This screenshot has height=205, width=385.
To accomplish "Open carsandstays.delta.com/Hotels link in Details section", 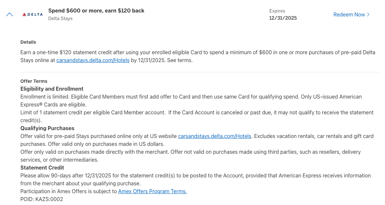I will [x=93, y=60].
